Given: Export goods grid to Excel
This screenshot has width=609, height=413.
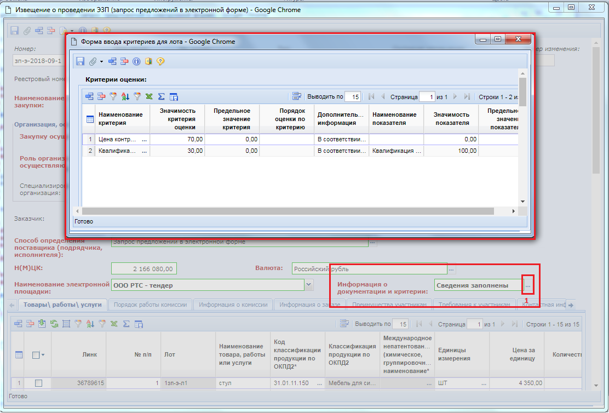Looking at the screenshot, I should (114, 324).
